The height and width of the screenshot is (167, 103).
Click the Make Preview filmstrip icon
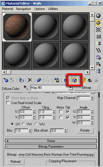[x=98, y=50]
